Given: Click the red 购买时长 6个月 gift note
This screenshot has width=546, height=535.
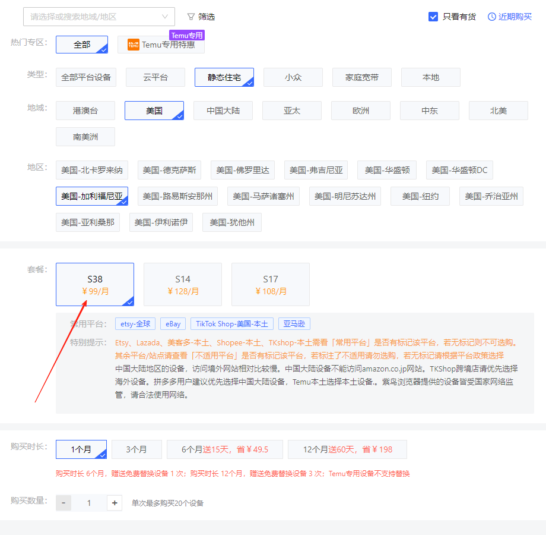Looking at the screenshot, I should tap(233, 473).
